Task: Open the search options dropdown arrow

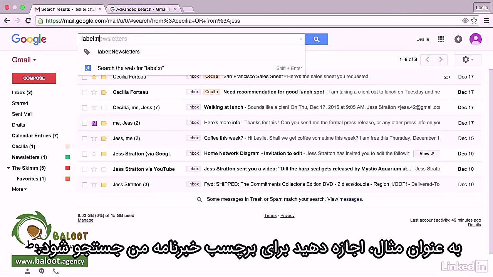Action: [x=301, y=39]
